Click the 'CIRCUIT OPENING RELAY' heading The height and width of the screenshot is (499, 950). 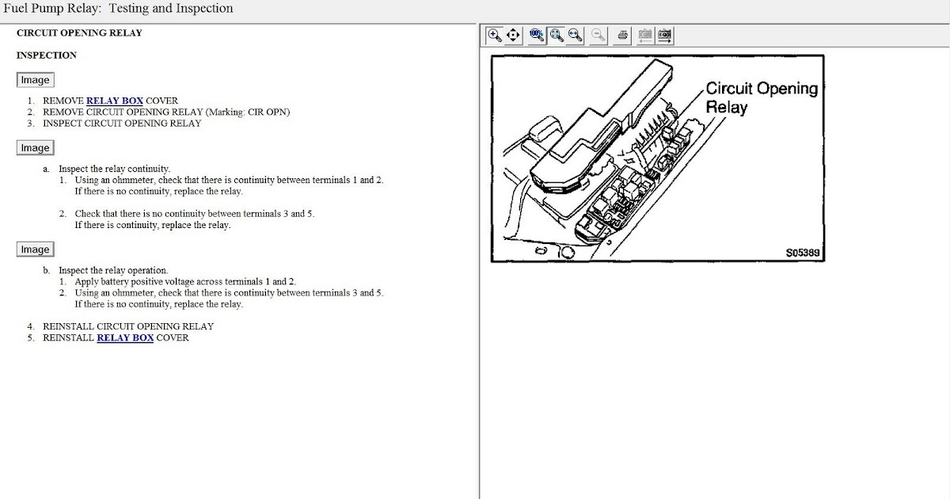click(x=79, y=33)
